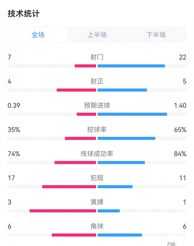
Task: Select the 传球成功率 label
Action: 97,154
